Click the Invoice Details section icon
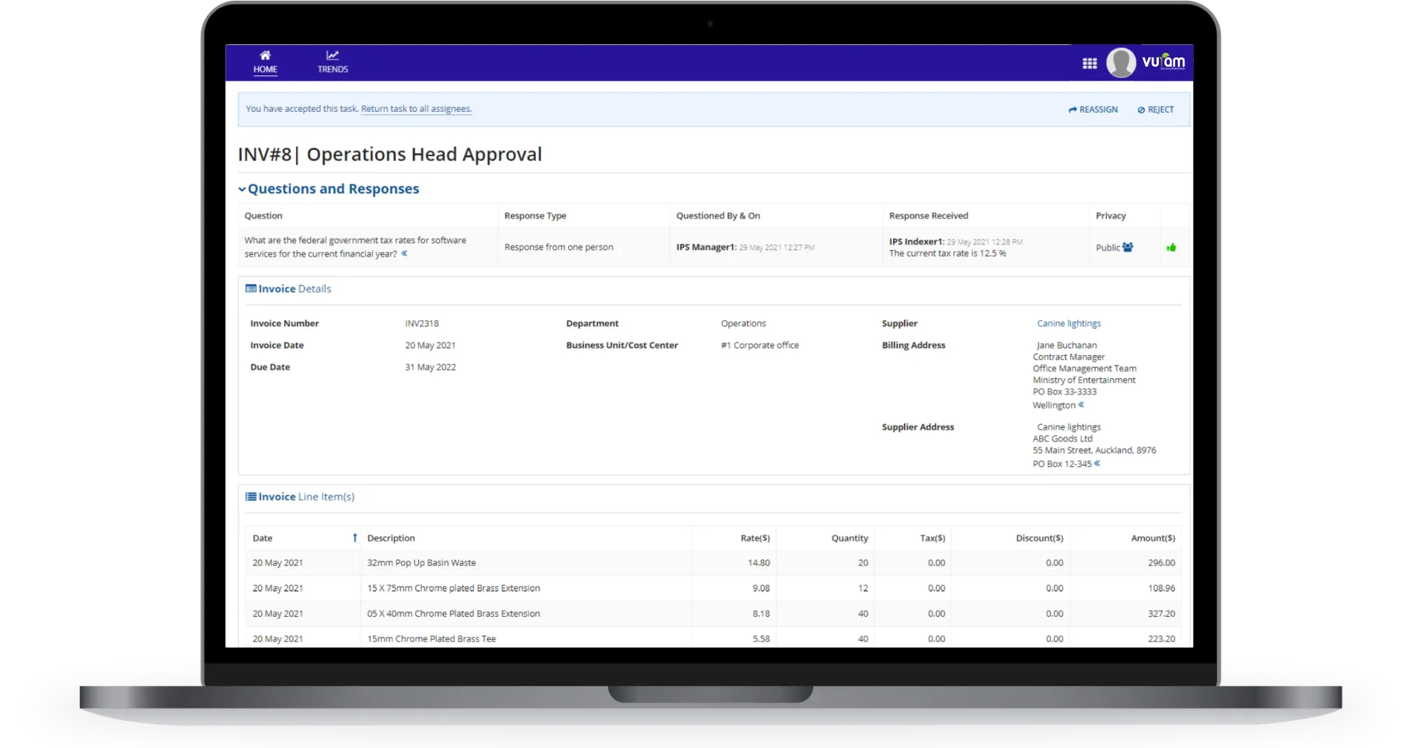This screenshot has width=1413, height=748. pyautogui.click(x=251, y=288)
